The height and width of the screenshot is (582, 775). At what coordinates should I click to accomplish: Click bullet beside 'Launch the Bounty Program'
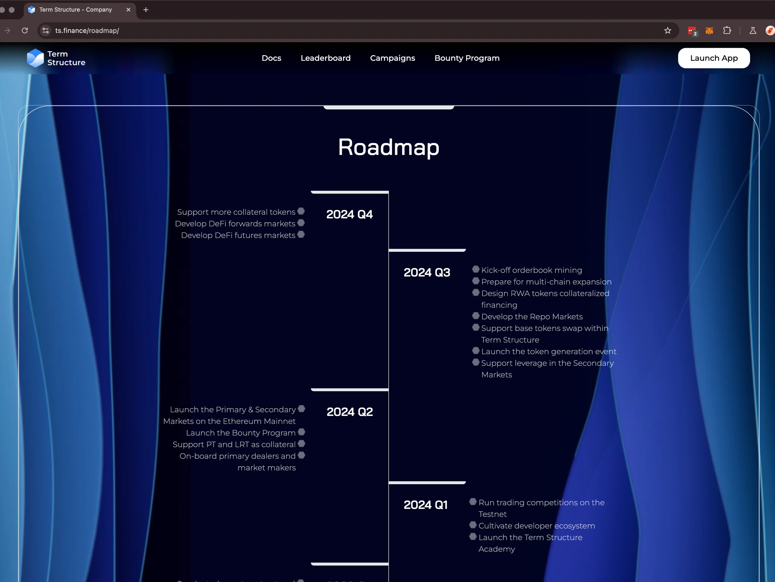point(301,432)
